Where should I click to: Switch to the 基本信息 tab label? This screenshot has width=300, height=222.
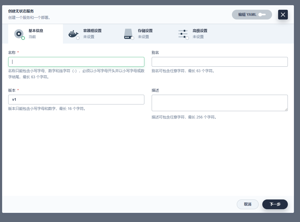[x=36, y=31]
